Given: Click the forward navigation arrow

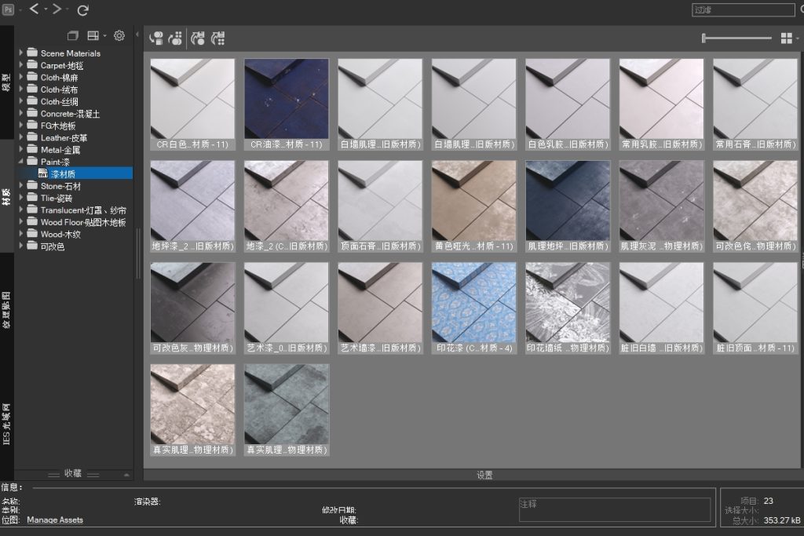Looking at the screenshot, I should pyautogui.click(x=57, y=9).
